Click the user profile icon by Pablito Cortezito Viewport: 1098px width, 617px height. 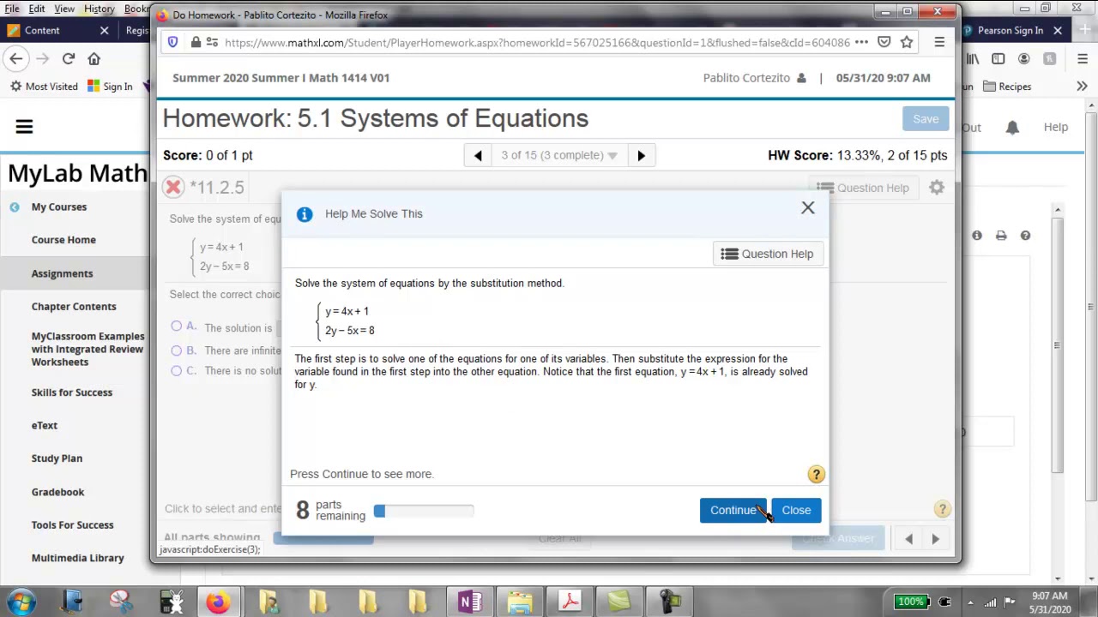point(801,78)
